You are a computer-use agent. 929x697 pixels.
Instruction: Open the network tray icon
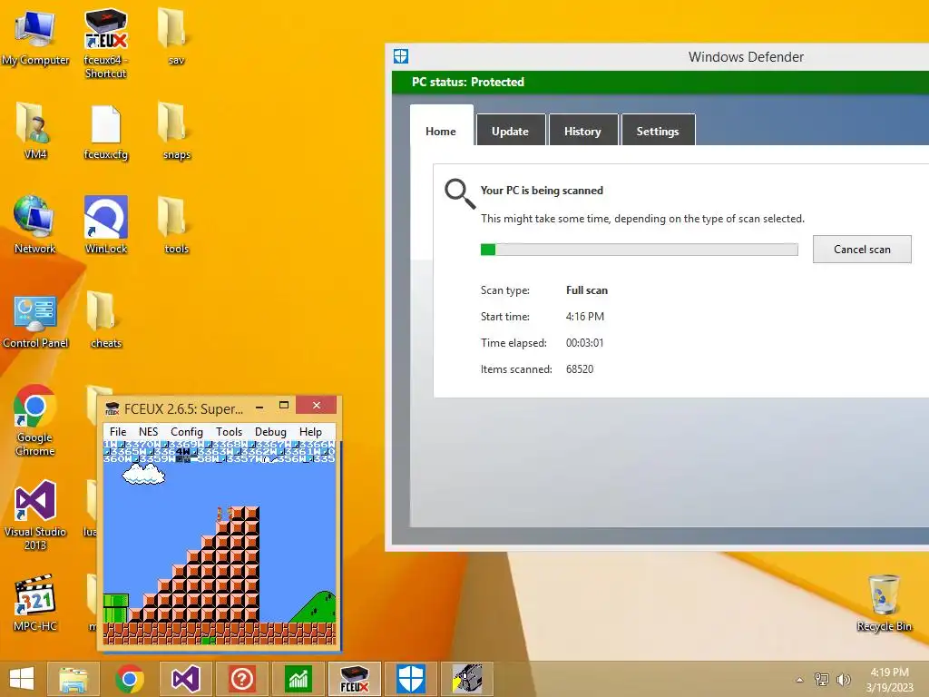point(822,679)
